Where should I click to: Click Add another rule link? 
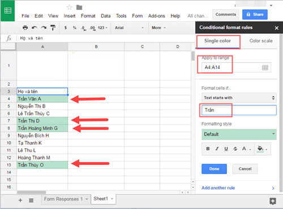tap(218, 188)
